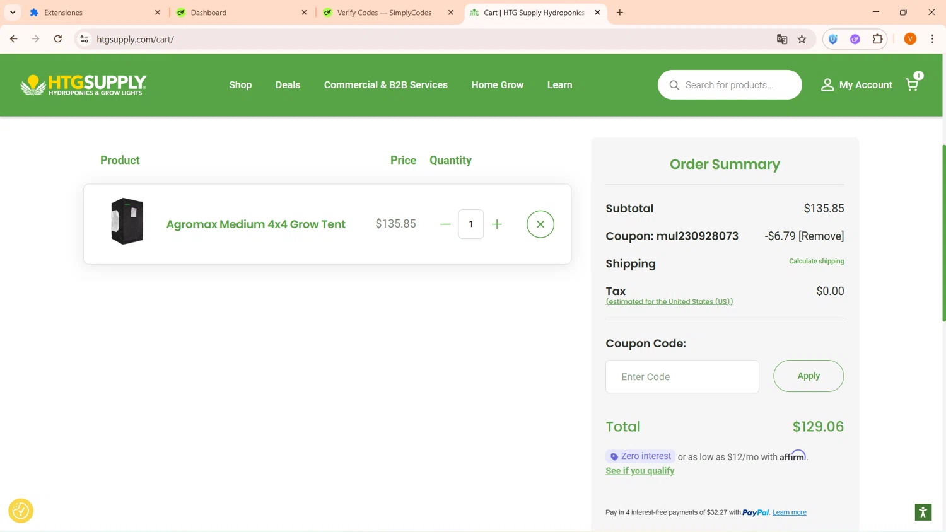
Task: Open My Account
Action: coord(856,84)
